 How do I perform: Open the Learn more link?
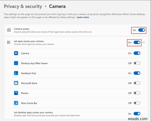83,17
